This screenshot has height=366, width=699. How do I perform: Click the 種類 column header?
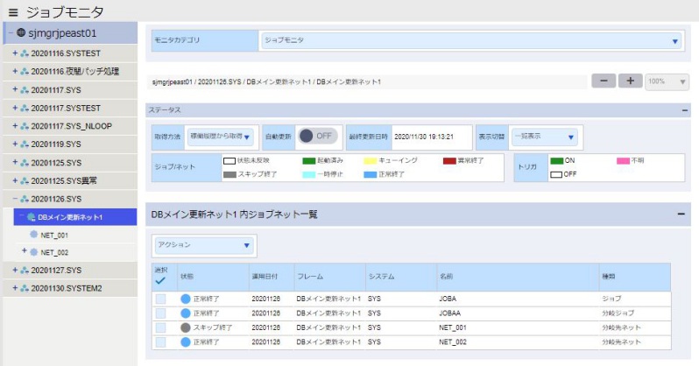click(x=635, y=277)
